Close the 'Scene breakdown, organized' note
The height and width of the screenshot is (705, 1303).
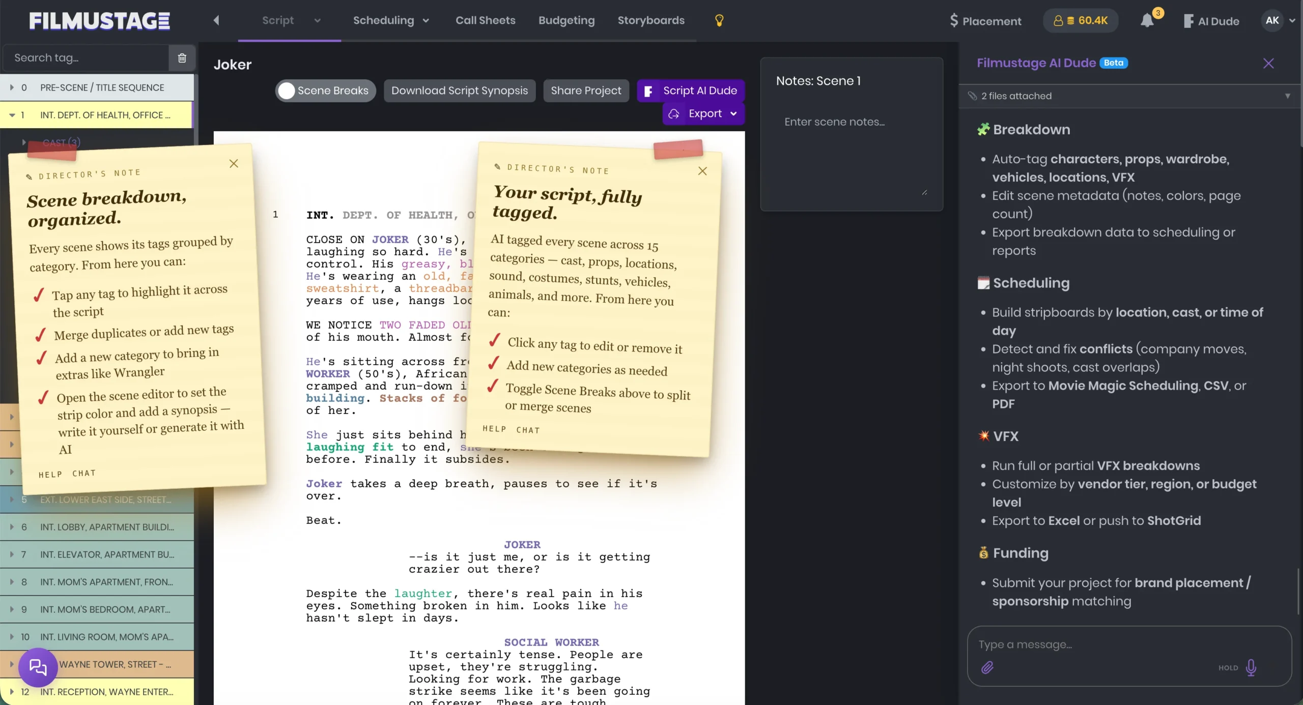(234, 163)
